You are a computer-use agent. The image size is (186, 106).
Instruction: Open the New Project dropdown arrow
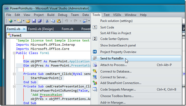[15, 21]
